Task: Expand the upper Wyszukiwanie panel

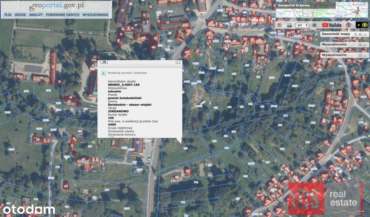Action: (x=360, y=45)
